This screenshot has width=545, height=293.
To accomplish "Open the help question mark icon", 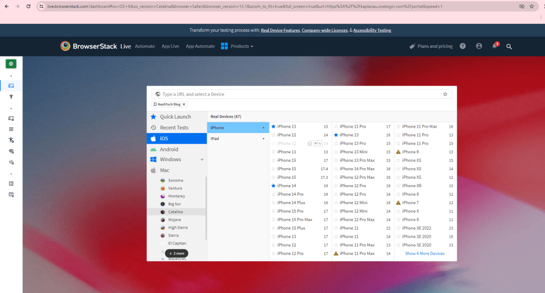I will click(463, 46).
